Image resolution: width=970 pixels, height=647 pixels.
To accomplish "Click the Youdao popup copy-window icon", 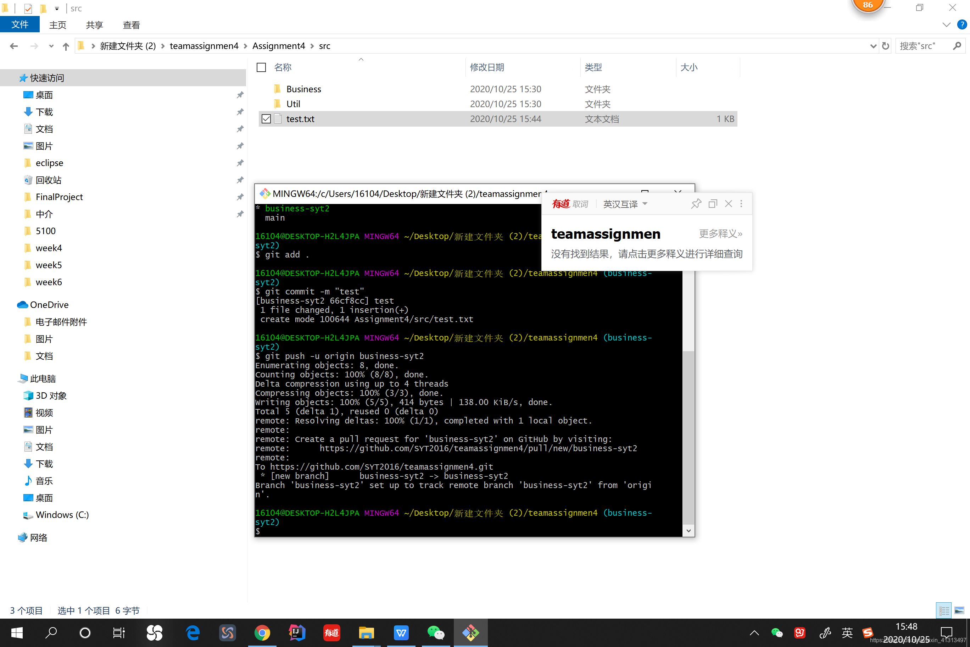I will [x=713, y=204].
